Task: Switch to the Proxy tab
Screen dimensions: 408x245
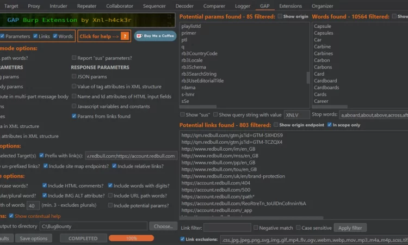Action: pyautogui.click(x=34, y=6)
